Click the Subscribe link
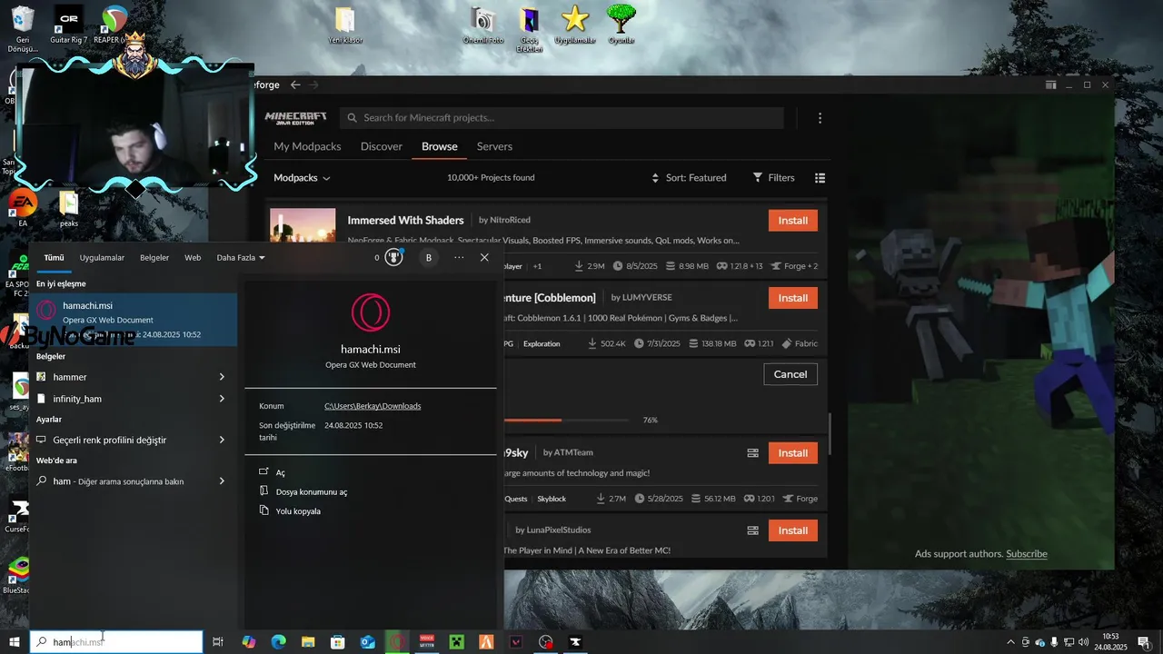Viewport: 1163px width, 654px height. tap(1027, 554)
